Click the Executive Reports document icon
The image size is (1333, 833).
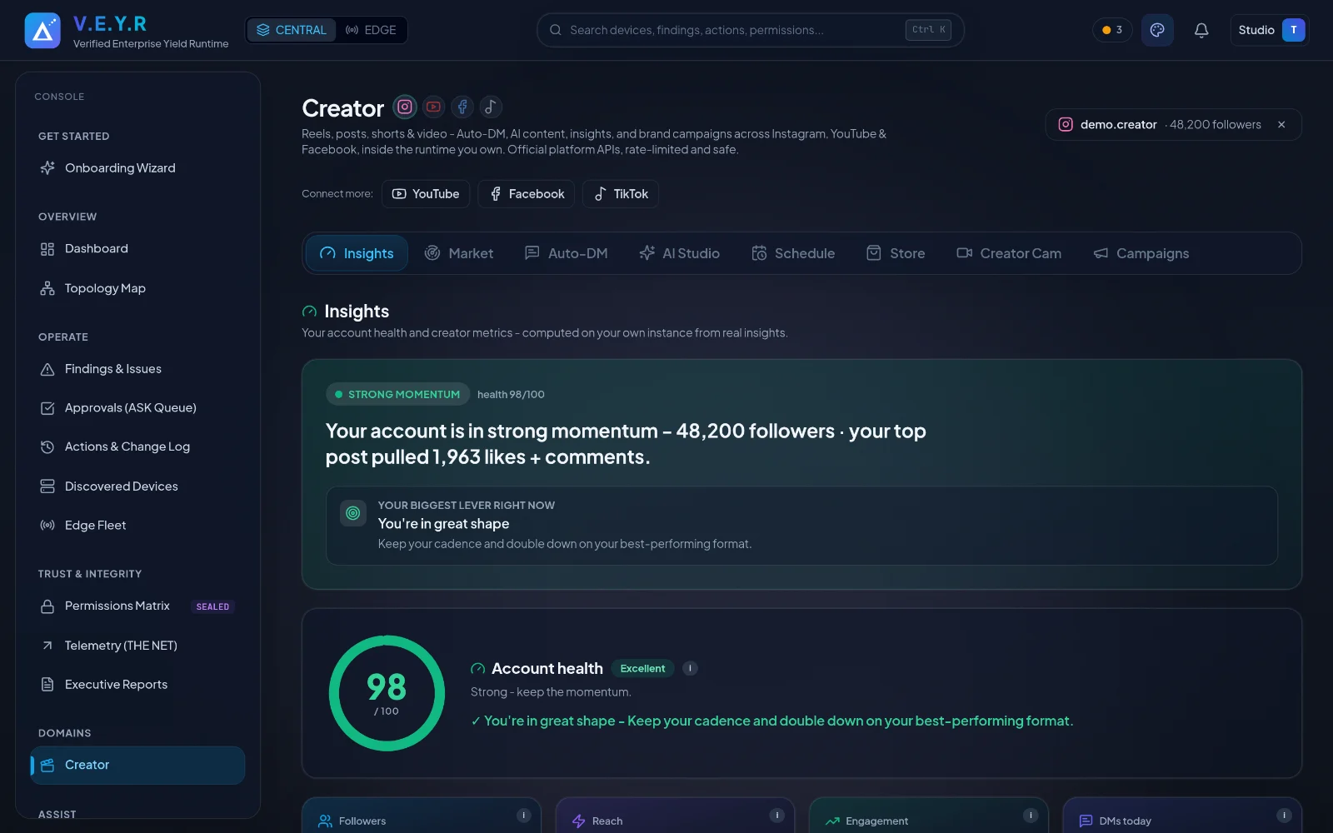(47, 685)
